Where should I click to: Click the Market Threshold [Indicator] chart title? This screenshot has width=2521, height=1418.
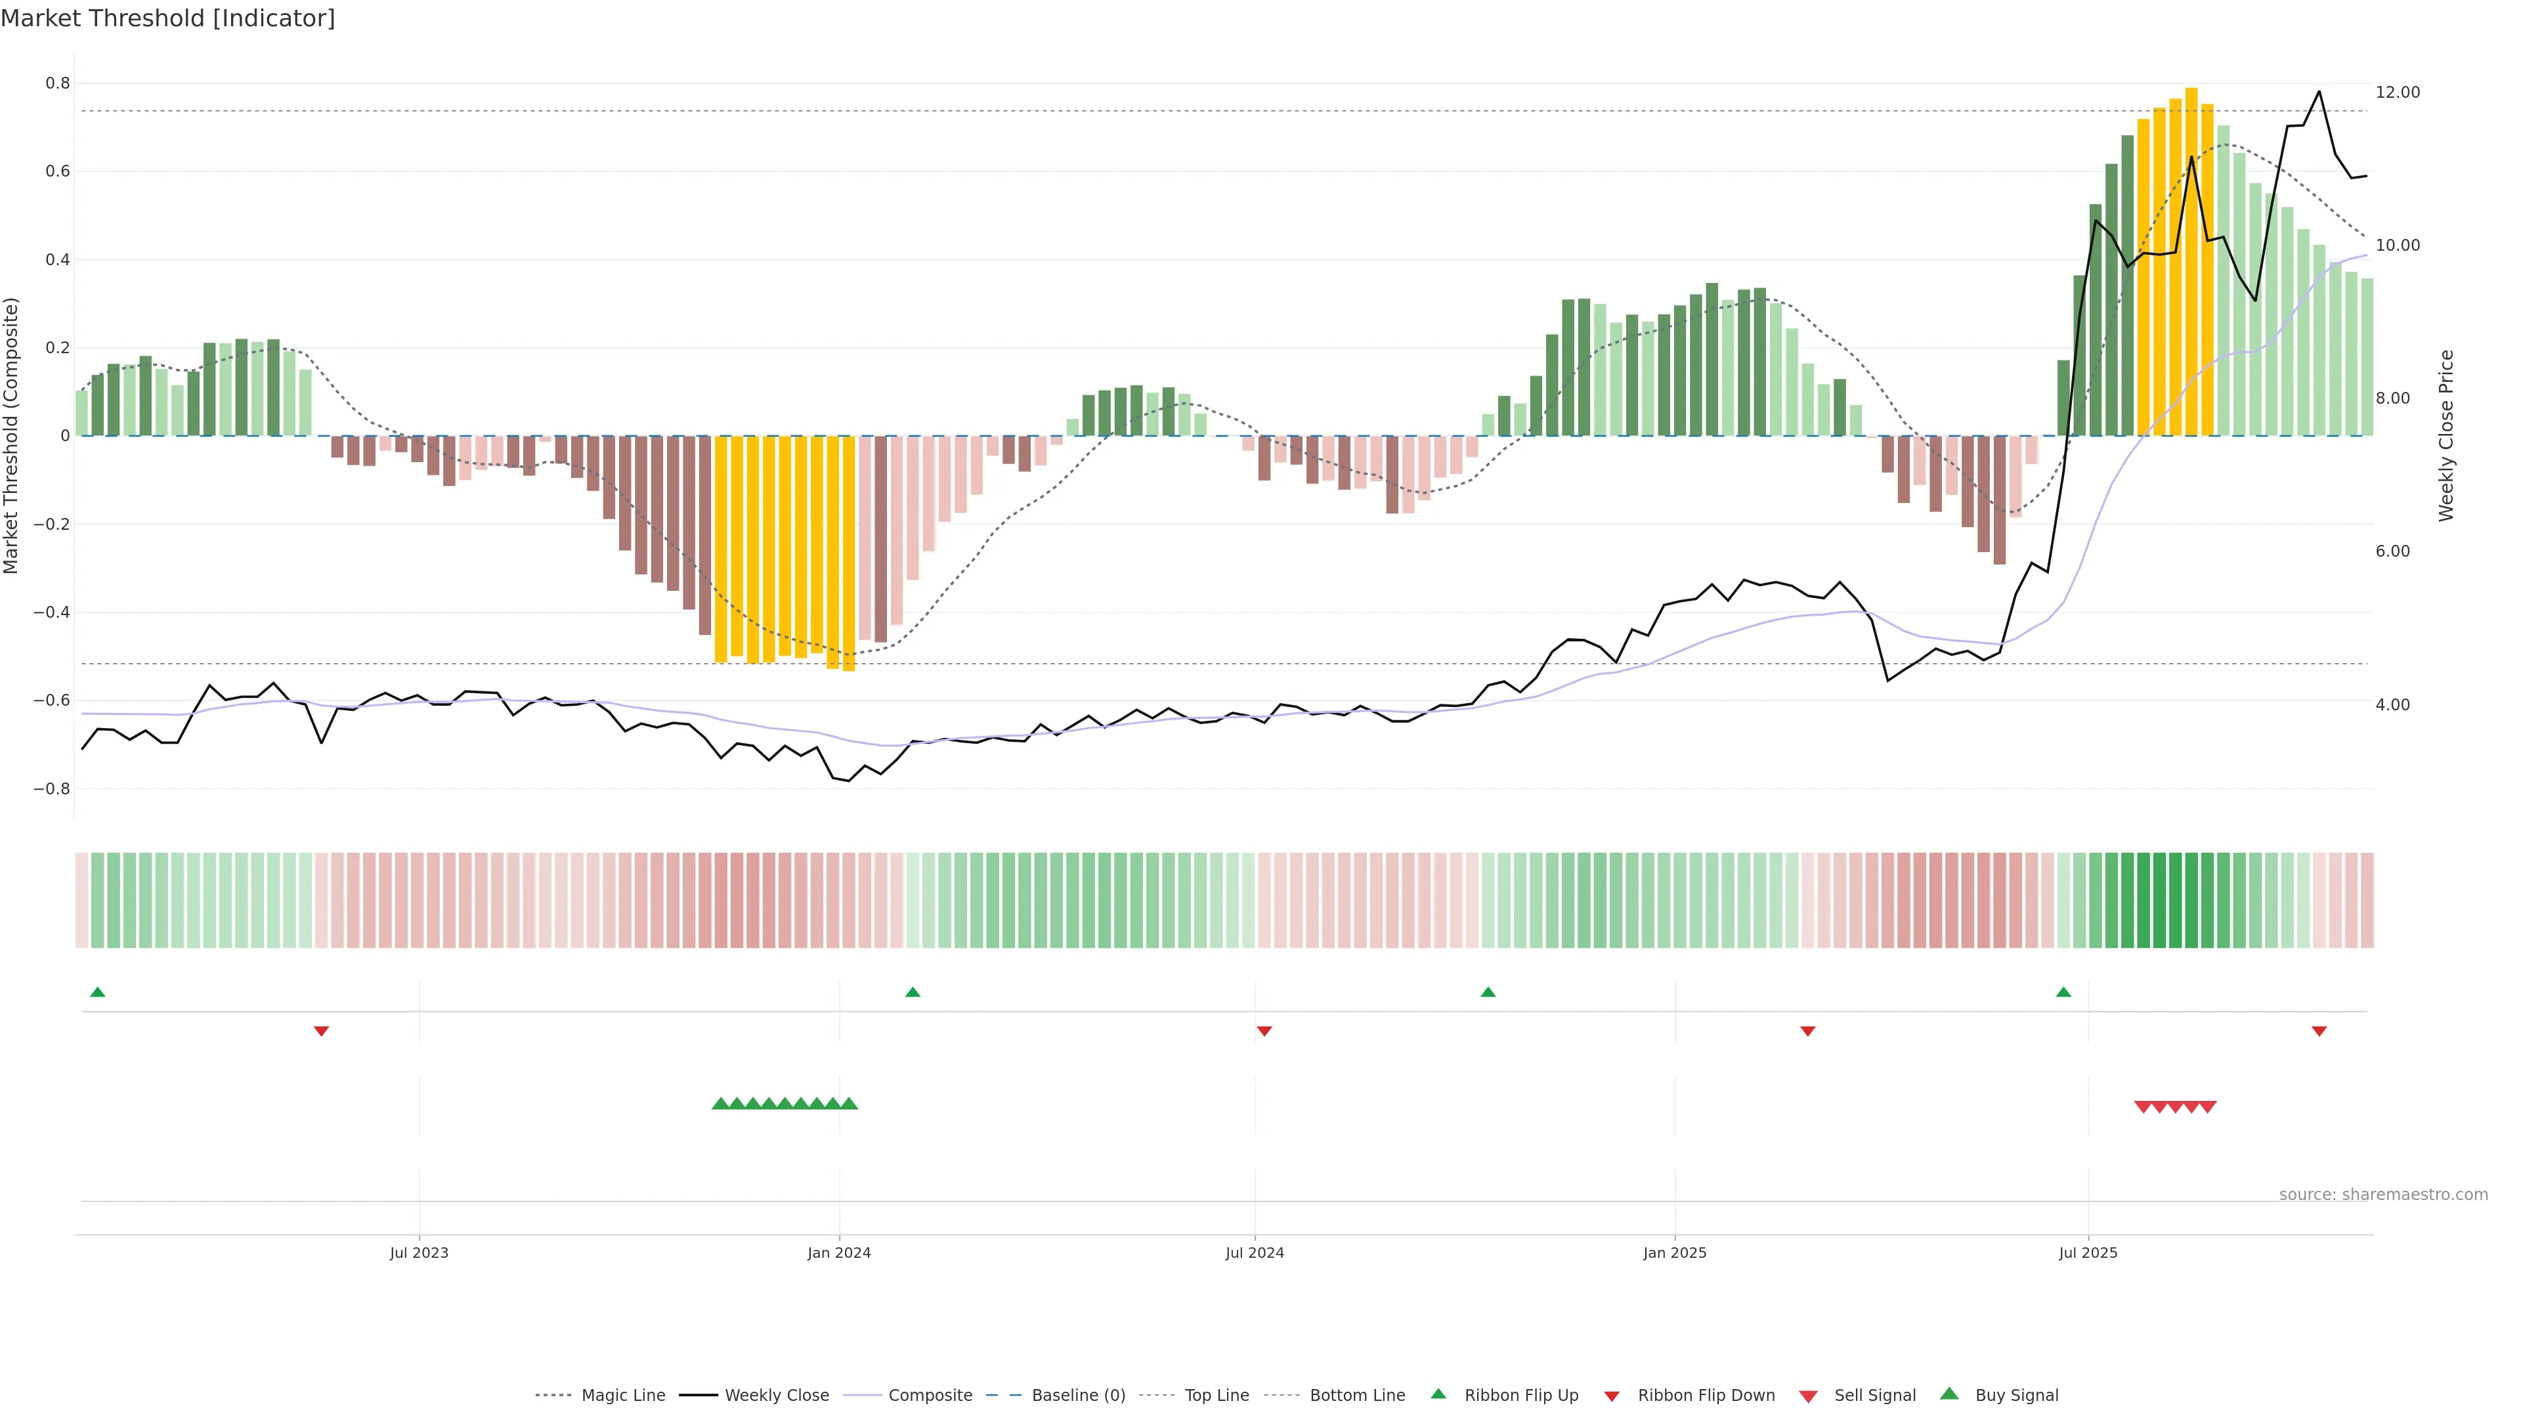point(167,18)
